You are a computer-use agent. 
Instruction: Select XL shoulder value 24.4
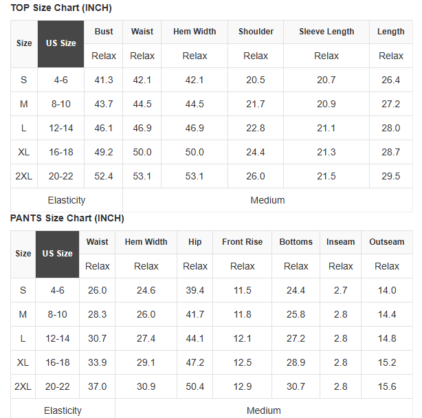point(256,153)
